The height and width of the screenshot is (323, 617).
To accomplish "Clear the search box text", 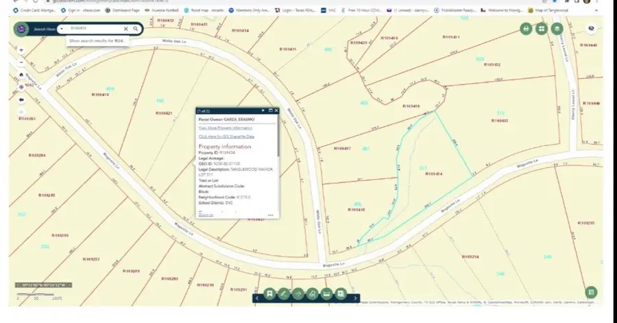I will 125,29.
